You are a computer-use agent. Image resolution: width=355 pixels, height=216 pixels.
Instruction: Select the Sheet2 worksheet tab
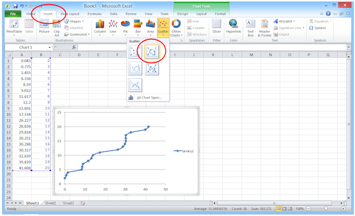50,203
